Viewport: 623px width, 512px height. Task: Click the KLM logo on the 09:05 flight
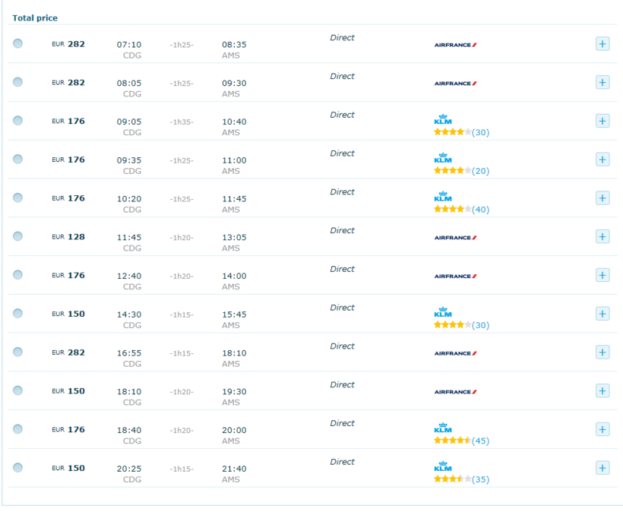(442, 120)
